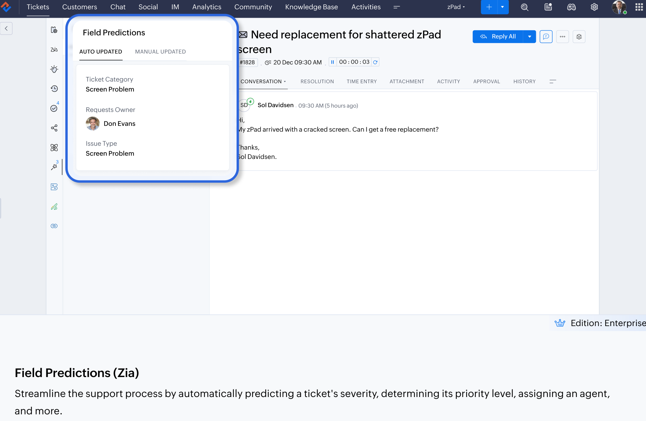The image size is (646, 421).
Task: Open the Analytics menu item
Action: tap(207, 7)
